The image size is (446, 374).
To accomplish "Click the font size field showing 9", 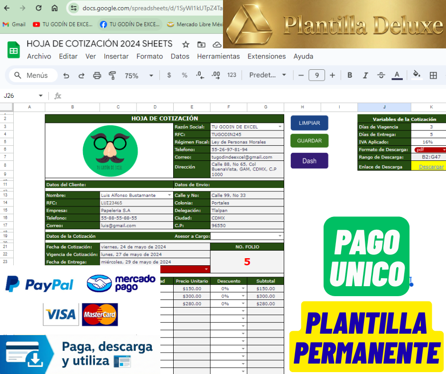I will click(x=316, y=75).
